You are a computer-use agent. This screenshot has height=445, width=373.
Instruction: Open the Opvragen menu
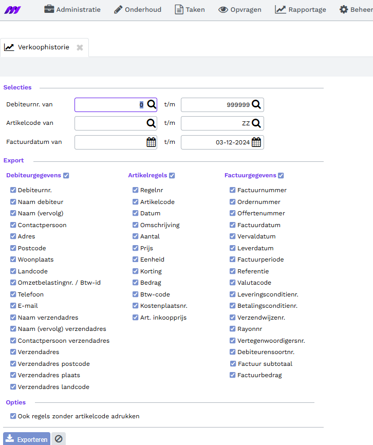point(240,10)
